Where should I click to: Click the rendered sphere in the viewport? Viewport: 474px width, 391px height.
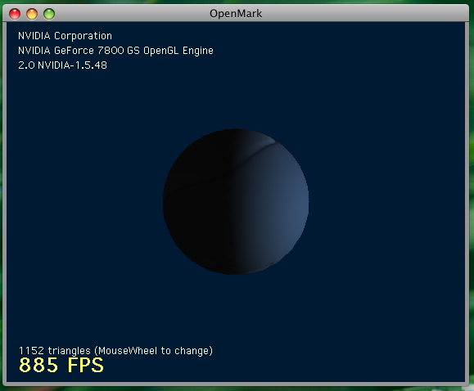point(236,202)
